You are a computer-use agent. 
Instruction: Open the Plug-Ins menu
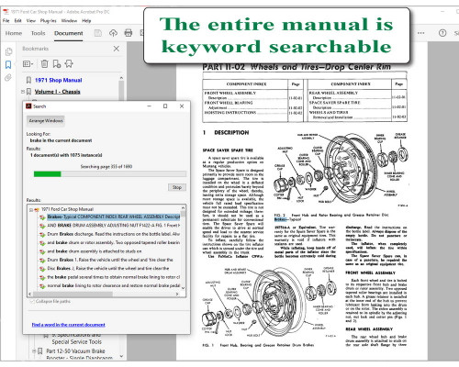(49, 21)
